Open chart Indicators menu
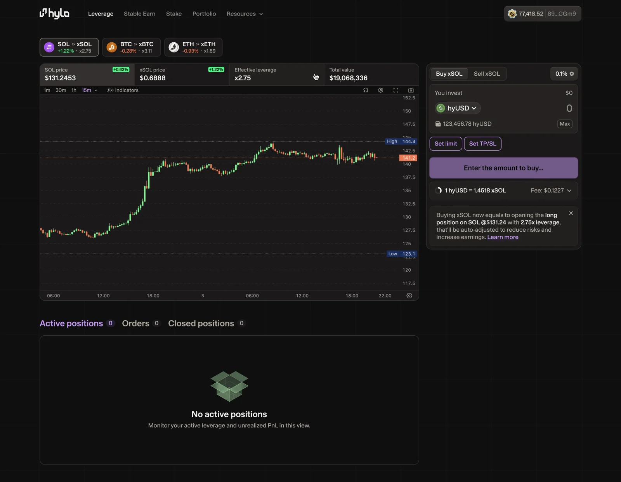 tap(123, 90)
